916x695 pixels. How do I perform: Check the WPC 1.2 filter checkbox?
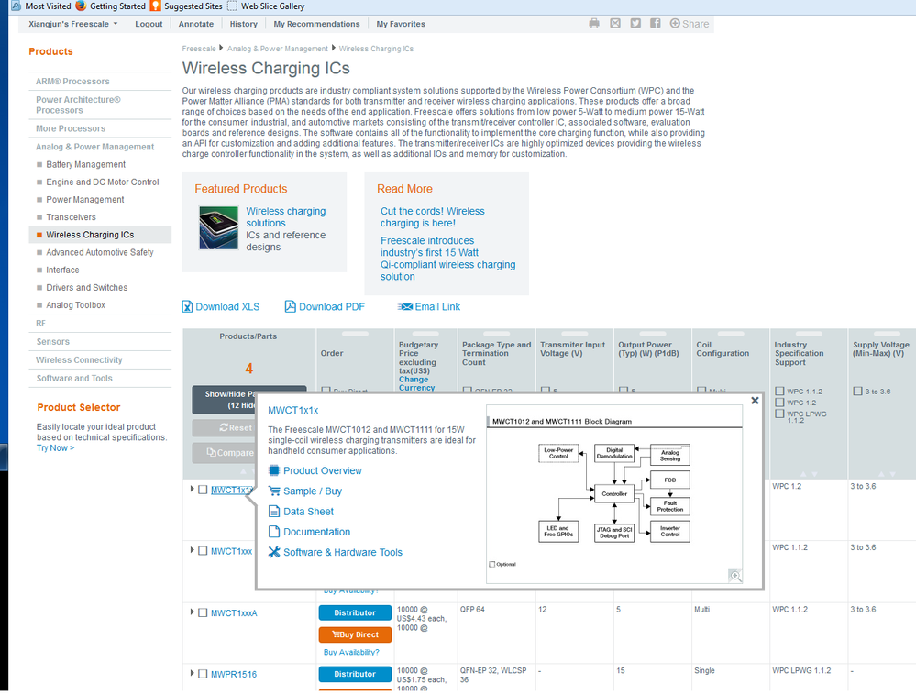779,403
